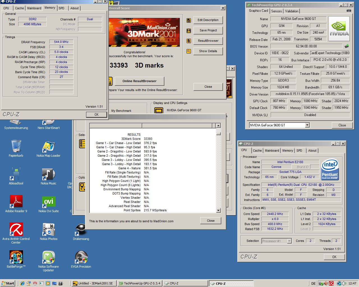This screenshot has height=287, width=359.
Task: Click the network connection tray icon
Action: (x=339, y=283)
